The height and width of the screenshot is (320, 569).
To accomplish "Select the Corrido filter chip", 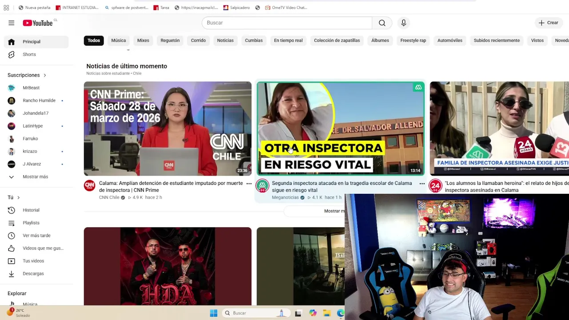I will tap(198, 40).
